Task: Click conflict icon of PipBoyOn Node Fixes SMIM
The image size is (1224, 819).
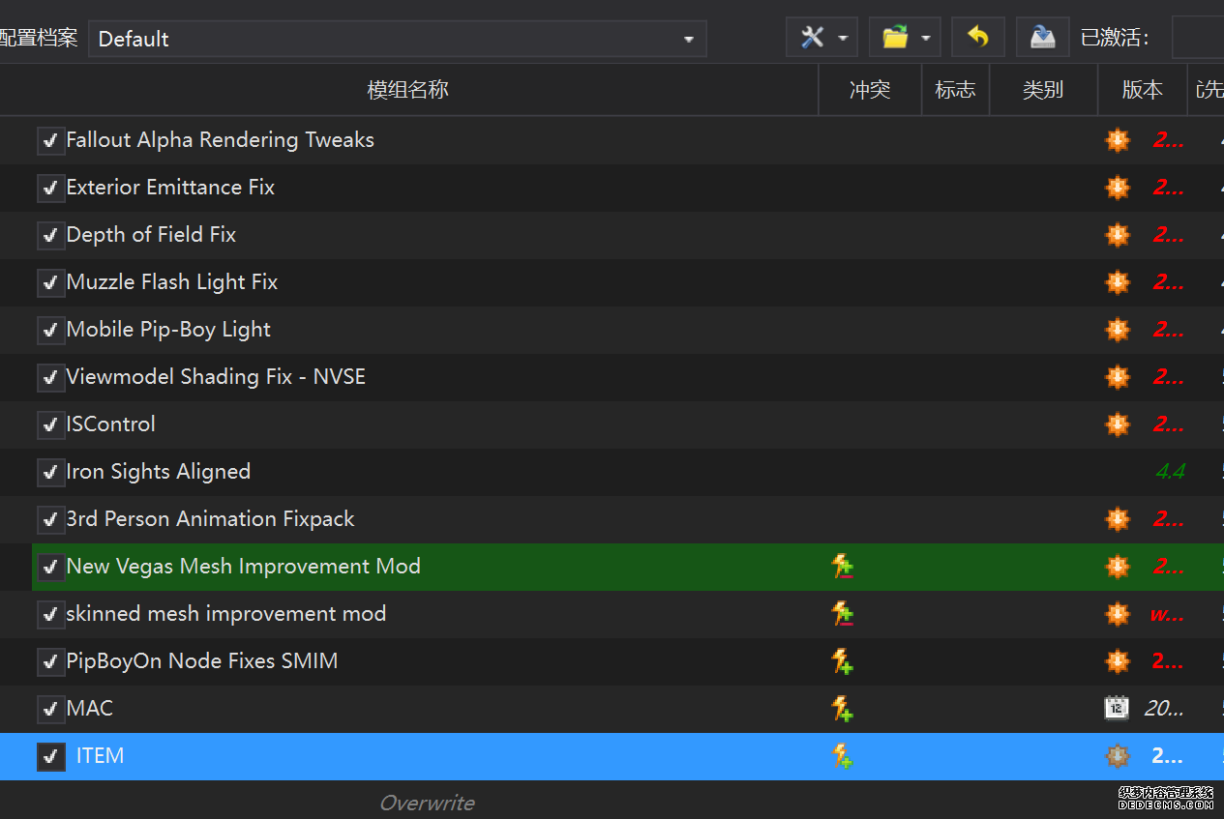Action: pos(842,661)
